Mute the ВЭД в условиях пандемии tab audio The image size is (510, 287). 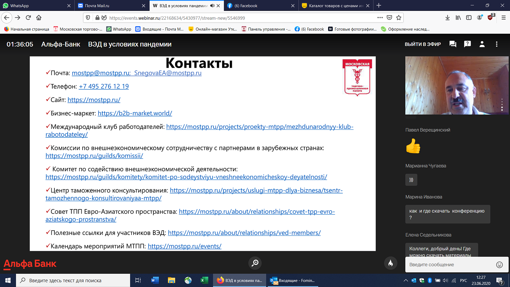tap(213, 6)
